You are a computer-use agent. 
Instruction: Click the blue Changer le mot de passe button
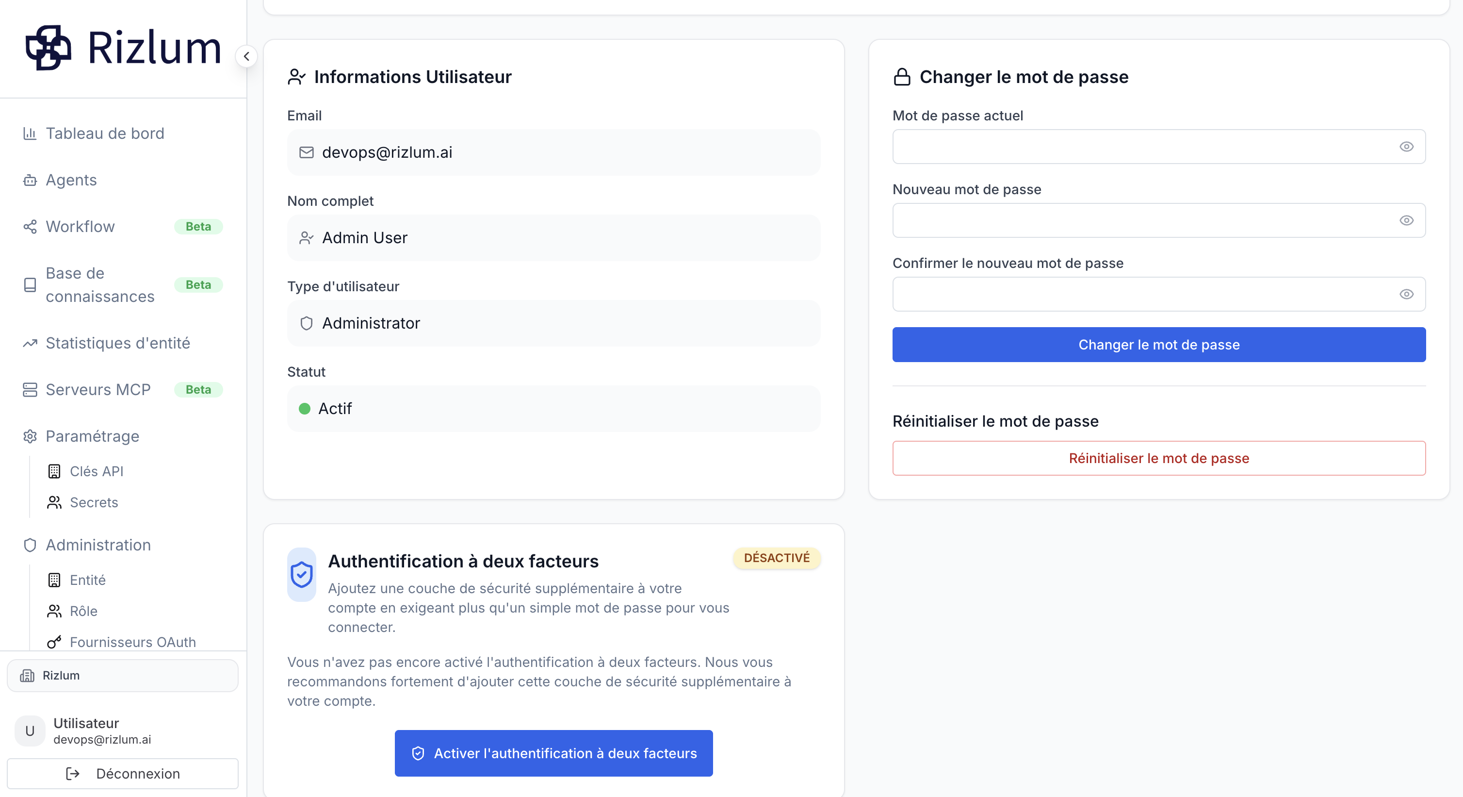[x=1158, y=345]
